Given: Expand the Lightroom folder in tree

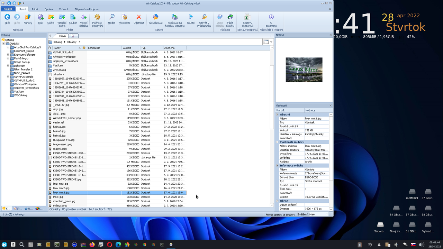Looking at the screenshot, I should click(8, 66).
